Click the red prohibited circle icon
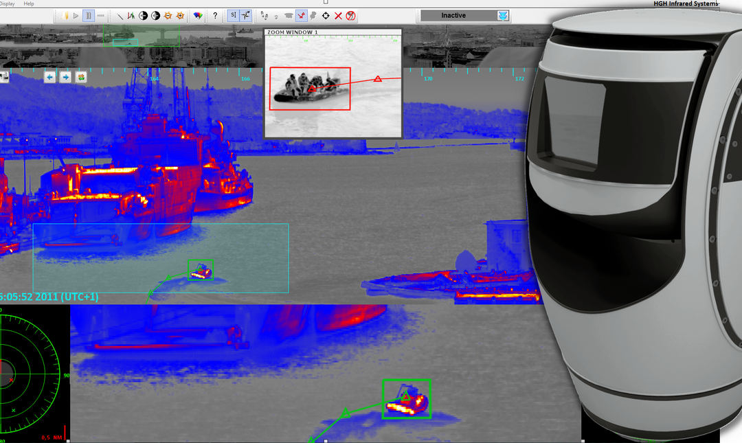742x443 pixels. tap(350, 16)
